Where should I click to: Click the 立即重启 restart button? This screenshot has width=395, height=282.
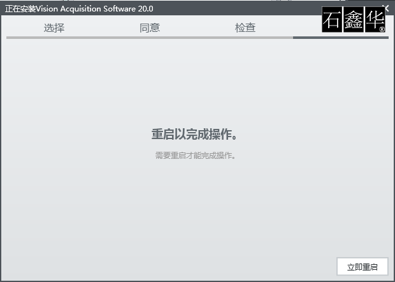tap(363, 267)
